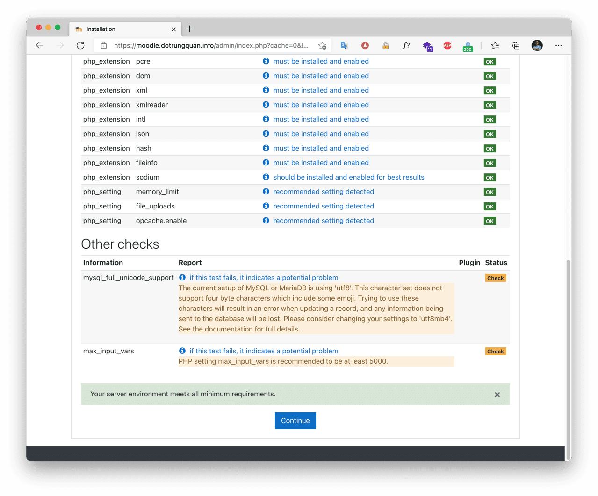Open a new browser tab
Screen dimensions: 598x496
(x=189, y=29)
